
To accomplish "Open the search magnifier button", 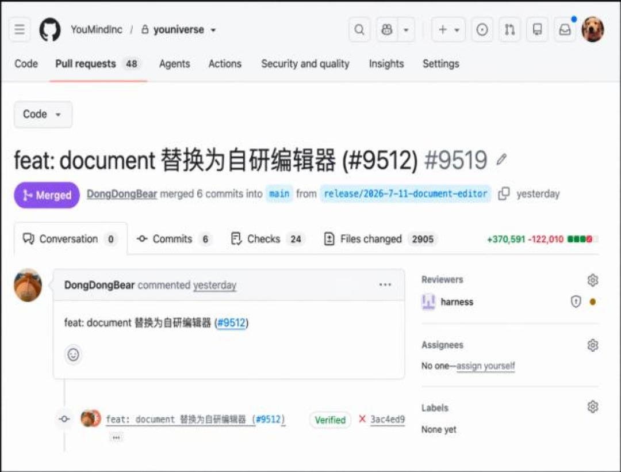I will [x=359, y=30].
